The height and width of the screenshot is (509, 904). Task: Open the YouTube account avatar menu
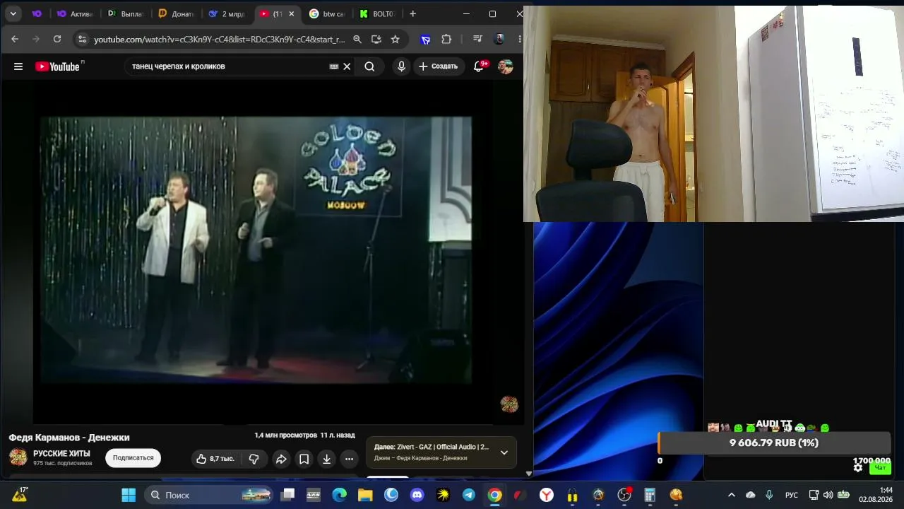click(505, 66)
